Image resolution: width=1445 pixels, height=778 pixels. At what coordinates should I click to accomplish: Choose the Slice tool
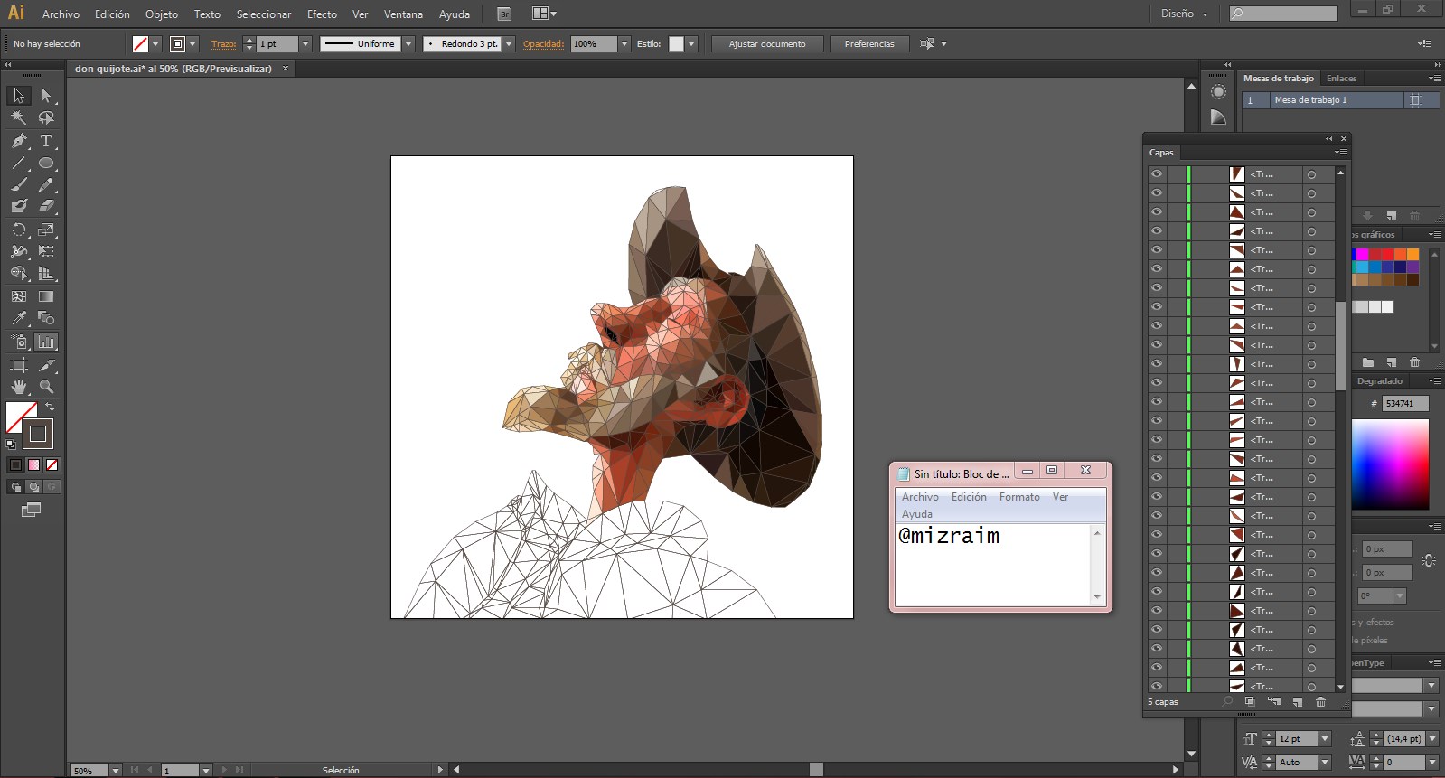(x=46, y=365)
